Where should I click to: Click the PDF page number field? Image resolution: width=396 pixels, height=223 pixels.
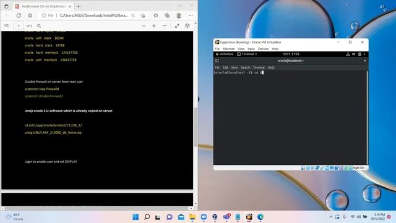pyautogui.click(x=19, y=26)
